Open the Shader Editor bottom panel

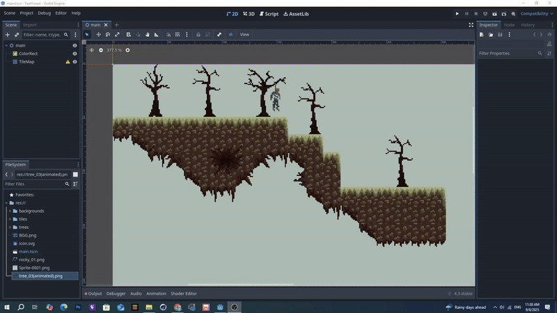click(x=184, y=294)
